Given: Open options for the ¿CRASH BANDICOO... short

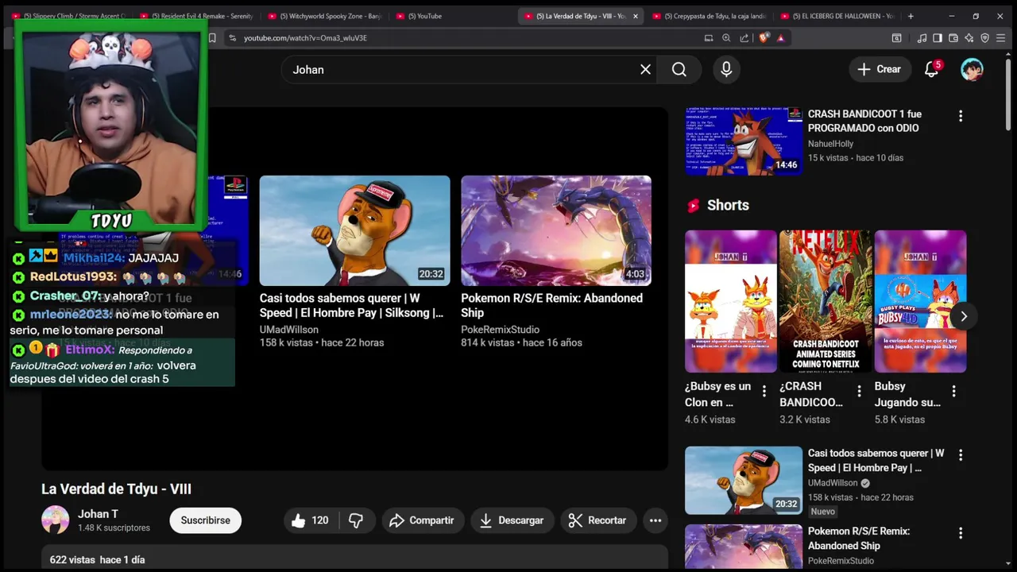Looking at the screenshot, I should [859, 391].
